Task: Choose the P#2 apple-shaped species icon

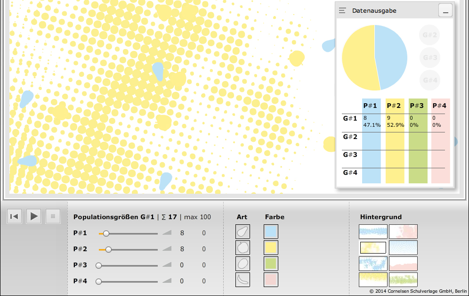Action: point(243,248)
